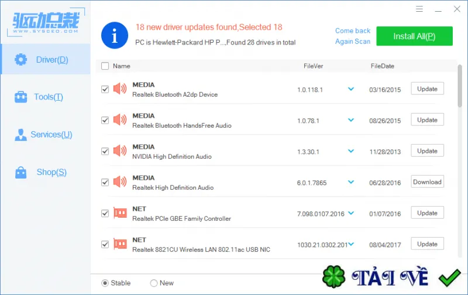
Task: Click the date 08/04/2017
Action: pos(385,245)
